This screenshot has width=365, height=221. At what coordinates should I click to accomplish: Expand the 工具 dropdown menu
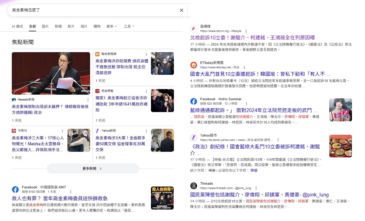click(x=129, y=26)
